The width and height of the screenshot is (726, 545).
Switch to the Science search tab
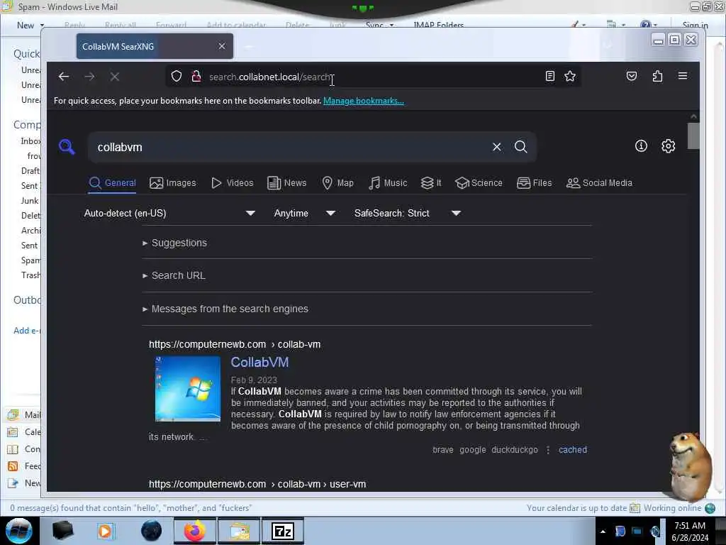tap(479, 183)
